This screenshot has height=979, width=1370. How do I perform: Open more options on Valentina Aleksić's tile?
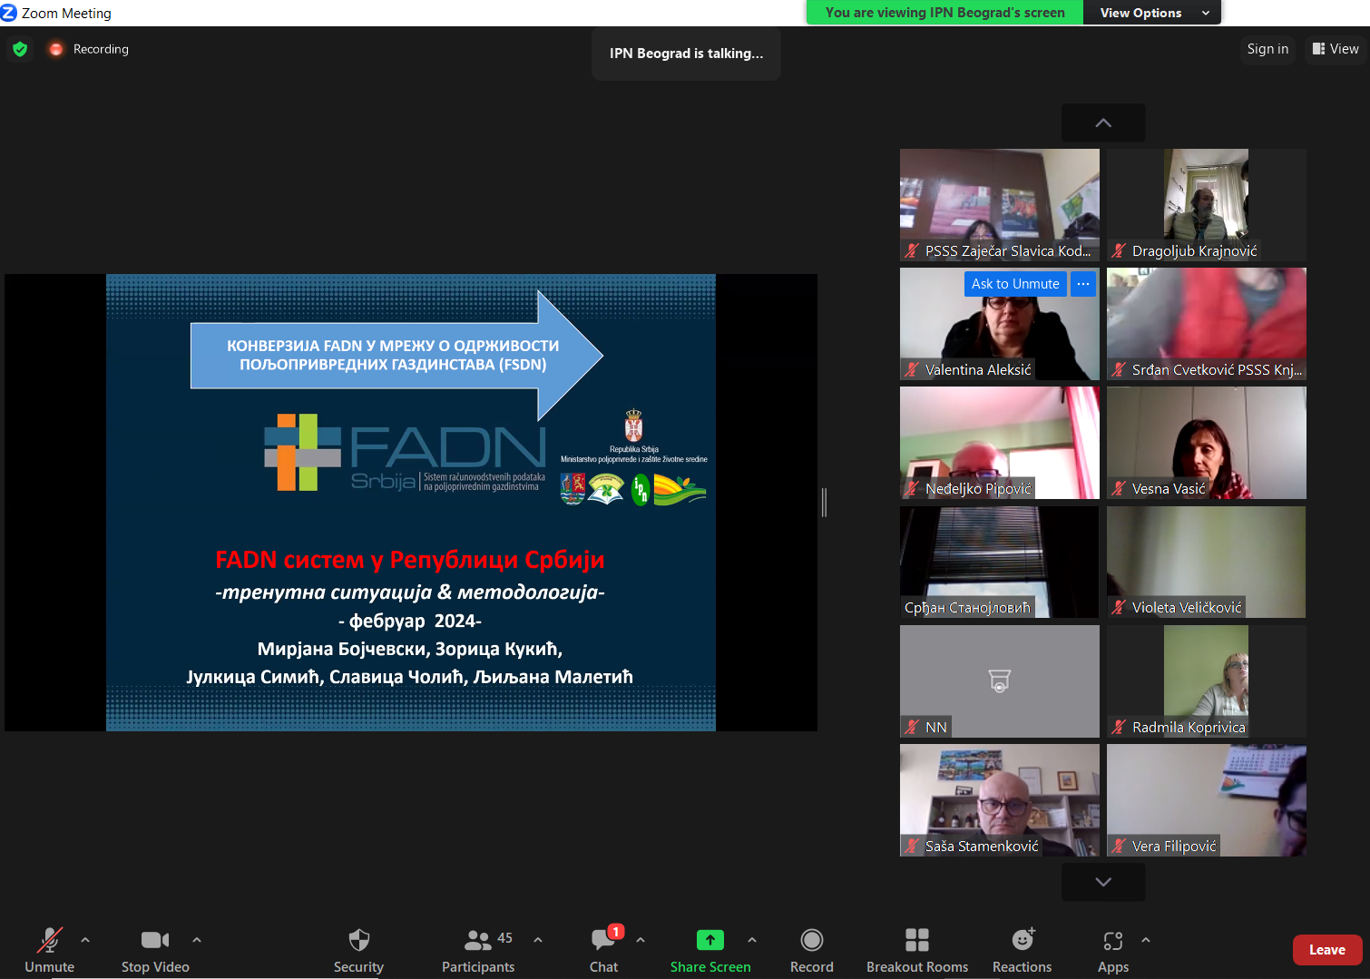click(1083, 284)
